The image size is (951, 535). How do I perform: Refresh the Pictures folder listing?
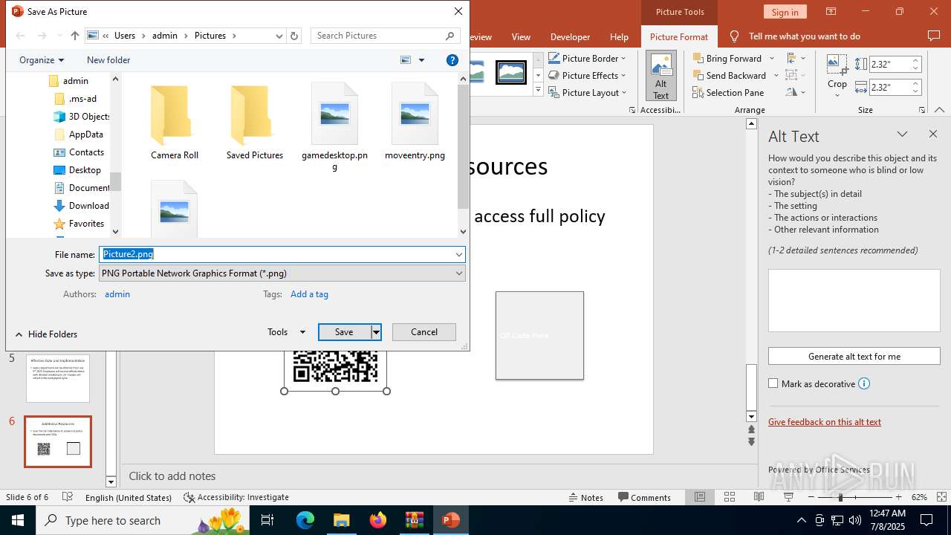(294, 36)
